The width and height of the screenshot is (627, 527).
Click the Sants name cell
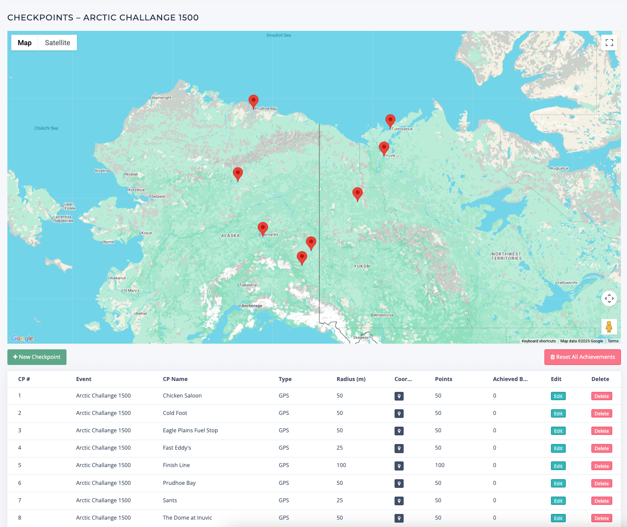click(x=170, y=500)
